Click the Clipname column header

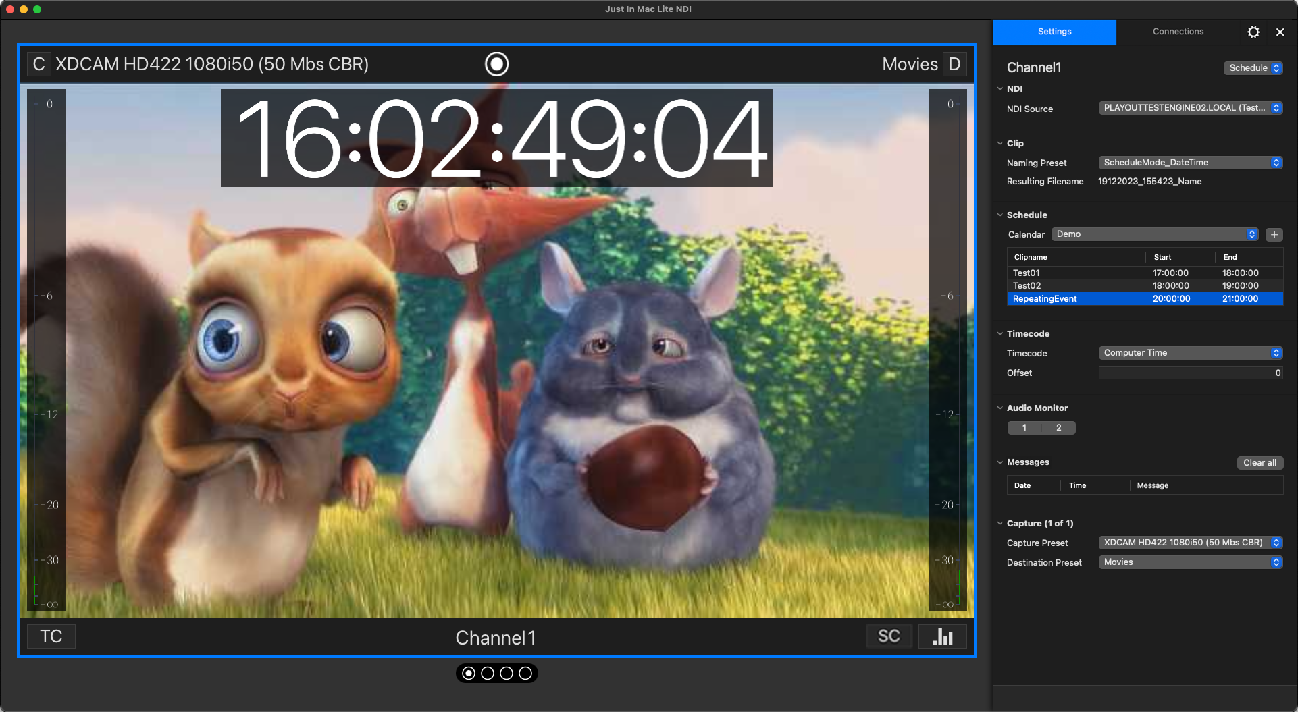pos(1076,257)
